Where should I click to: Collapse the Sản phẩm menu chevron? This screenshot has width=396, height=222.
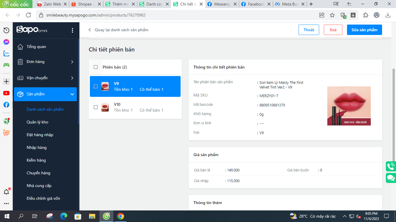tap(72, 94)
